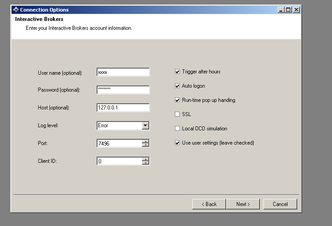332x226 pixels.
Task: Click the Port number field 7496
Action: [119, 143]
